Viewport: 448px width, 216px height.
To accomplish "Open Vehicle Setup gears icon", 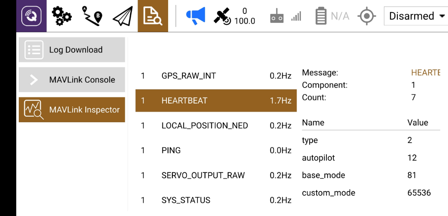I will tap(62, 16).
